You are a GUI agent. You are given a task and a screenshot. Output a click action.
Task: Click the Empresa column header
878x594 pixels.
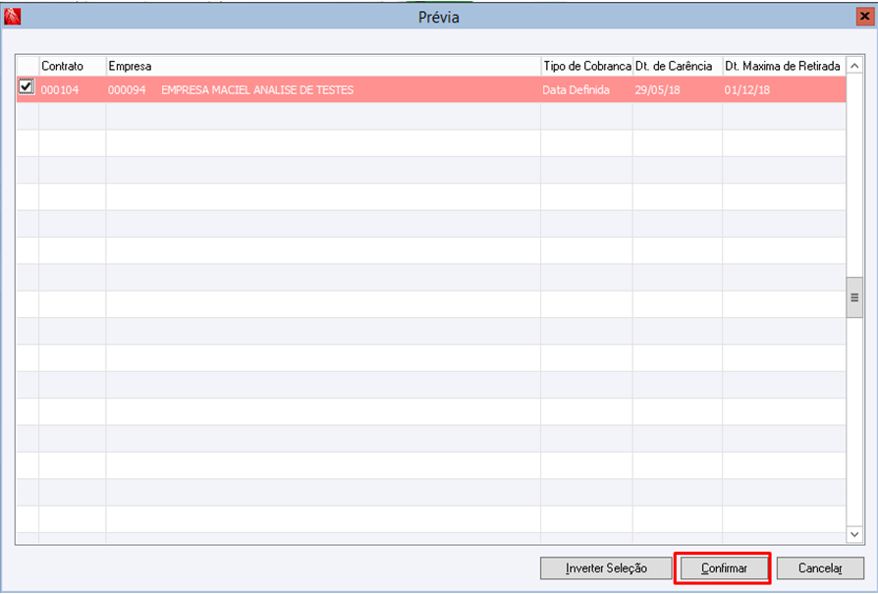323,66
